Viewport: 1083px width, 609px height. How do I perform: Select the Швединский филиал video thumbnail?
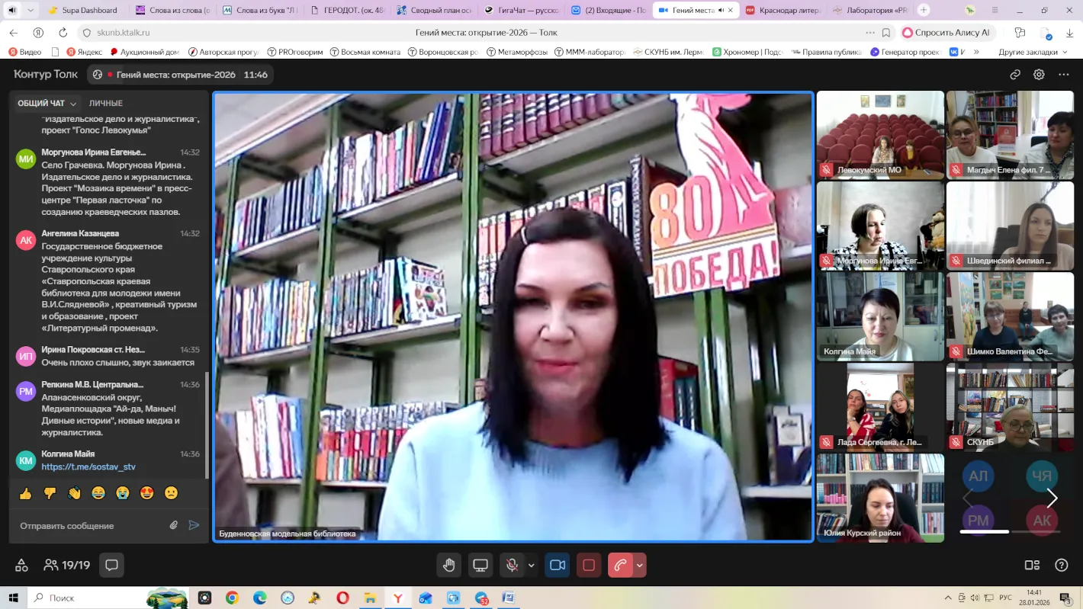(x=1010, y=226)
